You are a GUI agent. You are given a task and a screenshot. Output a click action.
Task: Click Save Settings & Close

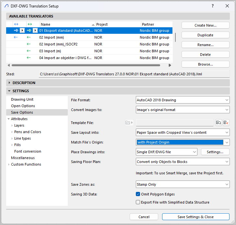[x=195, y=217]
